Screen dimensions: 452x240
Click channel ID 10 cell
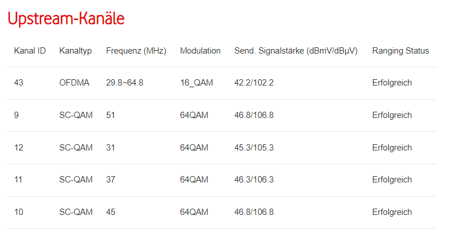[19, 212]
